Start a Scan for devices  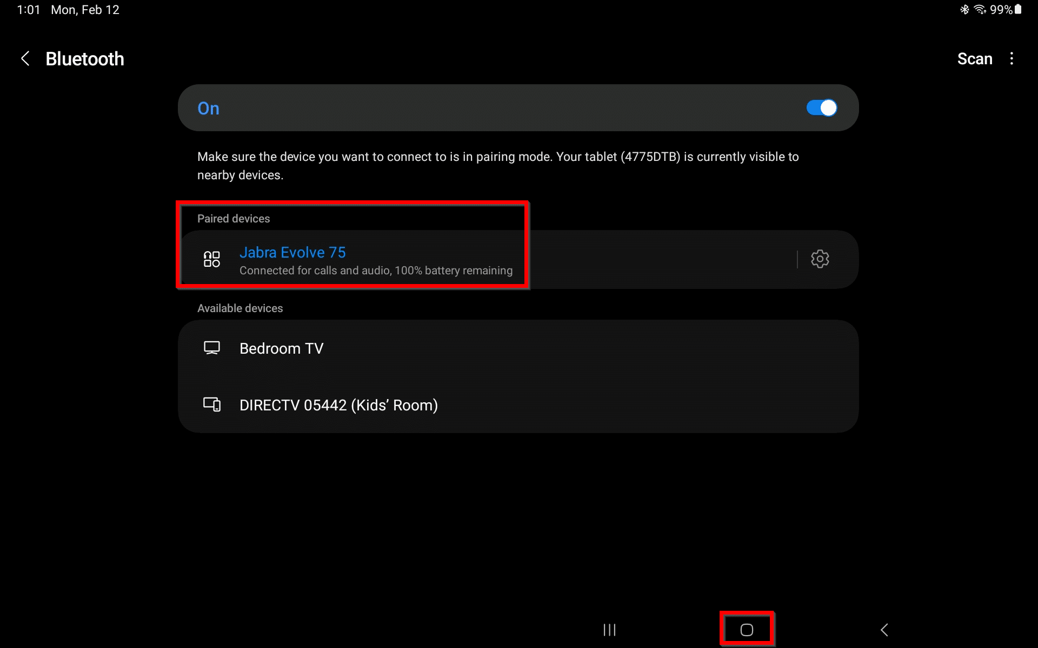click(x=974, y=58)
